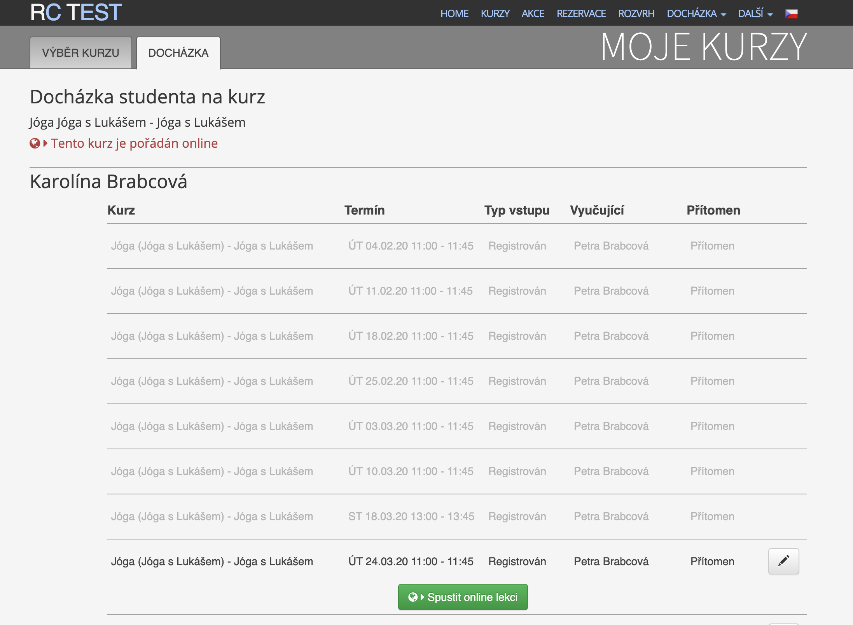Click the ÚT 04.02.20 lesson row
Image resolution: width=853 pixels, height=625 pixels.
point(411,246)
